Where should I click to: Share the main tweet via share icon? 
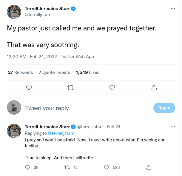coord(154,88)
